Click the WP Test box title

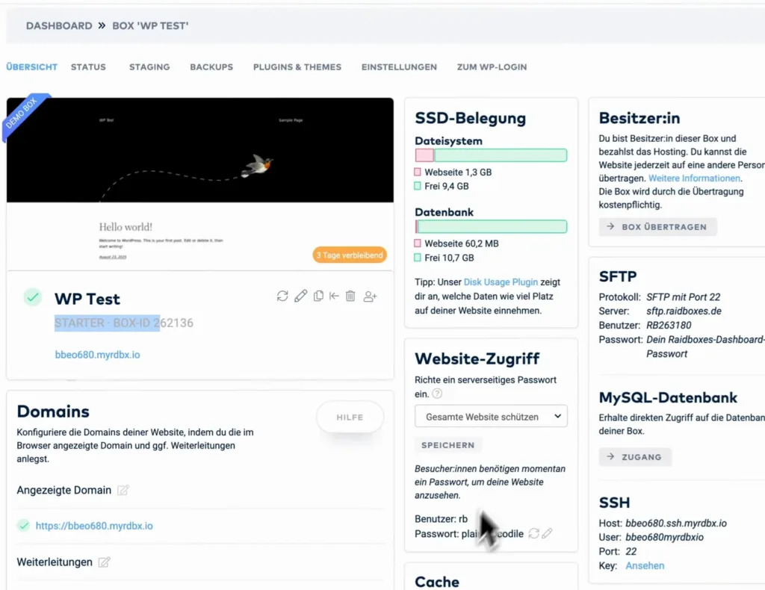pyautogui.click(x=87, y=299)
